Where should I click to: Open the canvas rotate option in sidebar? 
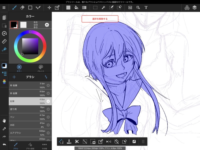[4, 33]
